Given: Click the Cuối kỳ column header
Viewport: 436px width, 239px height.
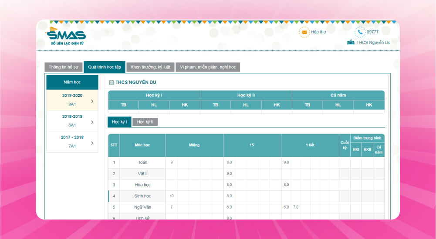Looking at the screenshot, I should coord(345,145).
